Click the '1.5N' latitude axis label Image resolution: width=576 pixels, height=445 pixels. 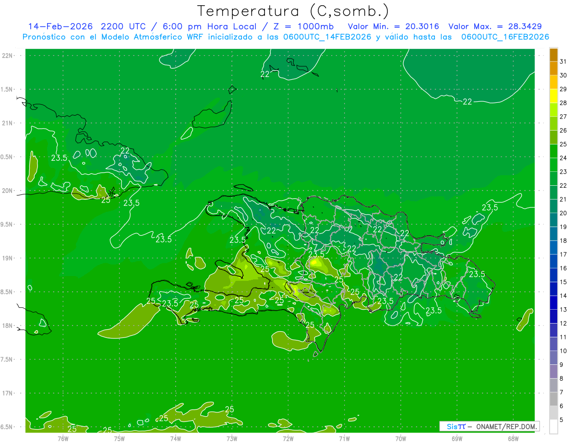pyautogui.click(x=8, y=90)
